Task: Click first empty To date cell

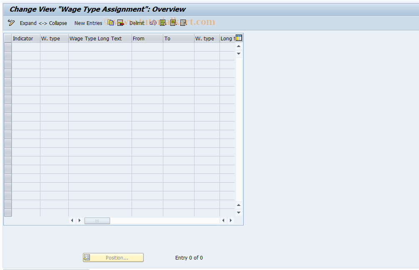Action: (179, 47)
